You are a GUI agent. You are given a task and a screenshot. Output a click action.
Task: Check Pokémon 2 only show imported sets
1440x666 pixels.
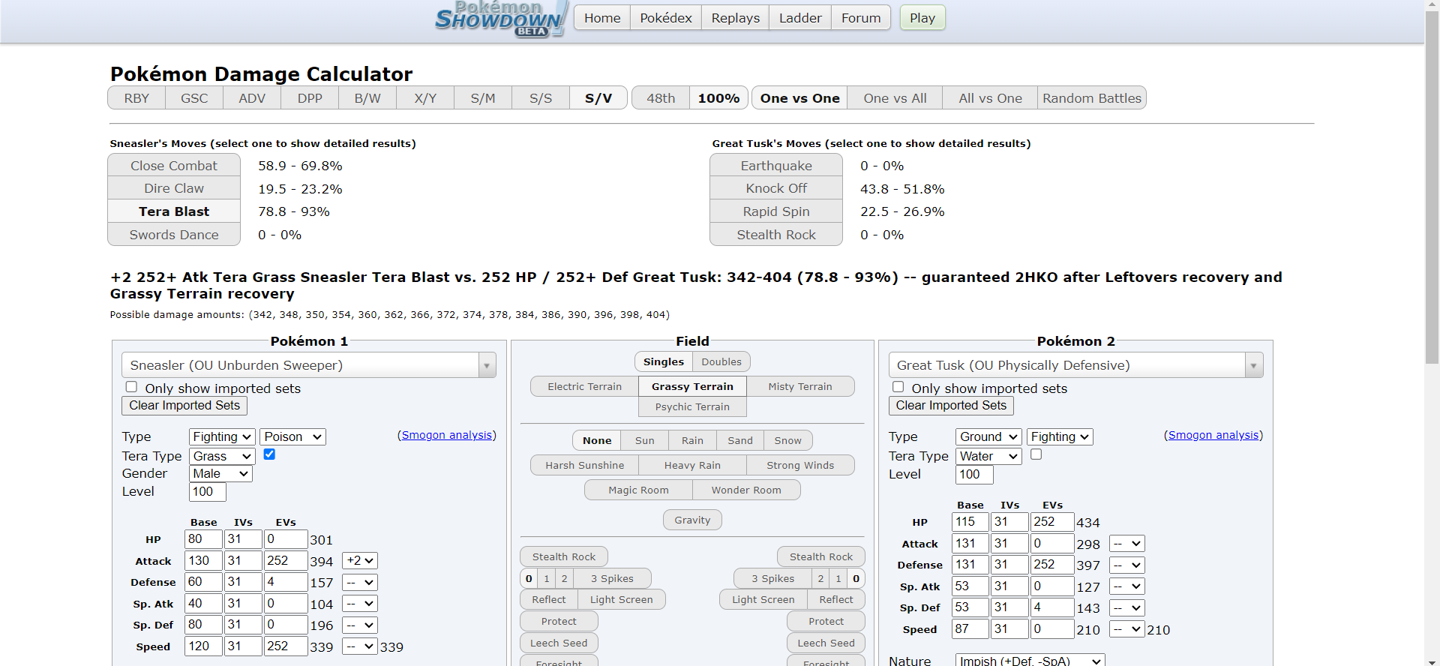coord(898,387)
